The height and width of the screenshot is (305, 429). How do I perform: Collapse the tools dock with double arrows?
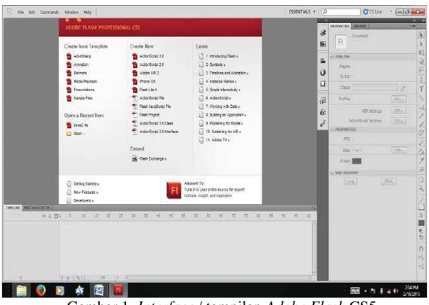pyautogui.click(x=422, y=21)
